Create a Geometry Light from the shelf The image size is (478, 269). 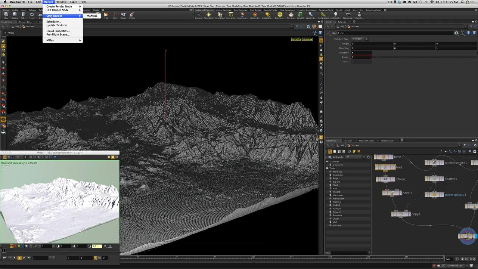242,15
